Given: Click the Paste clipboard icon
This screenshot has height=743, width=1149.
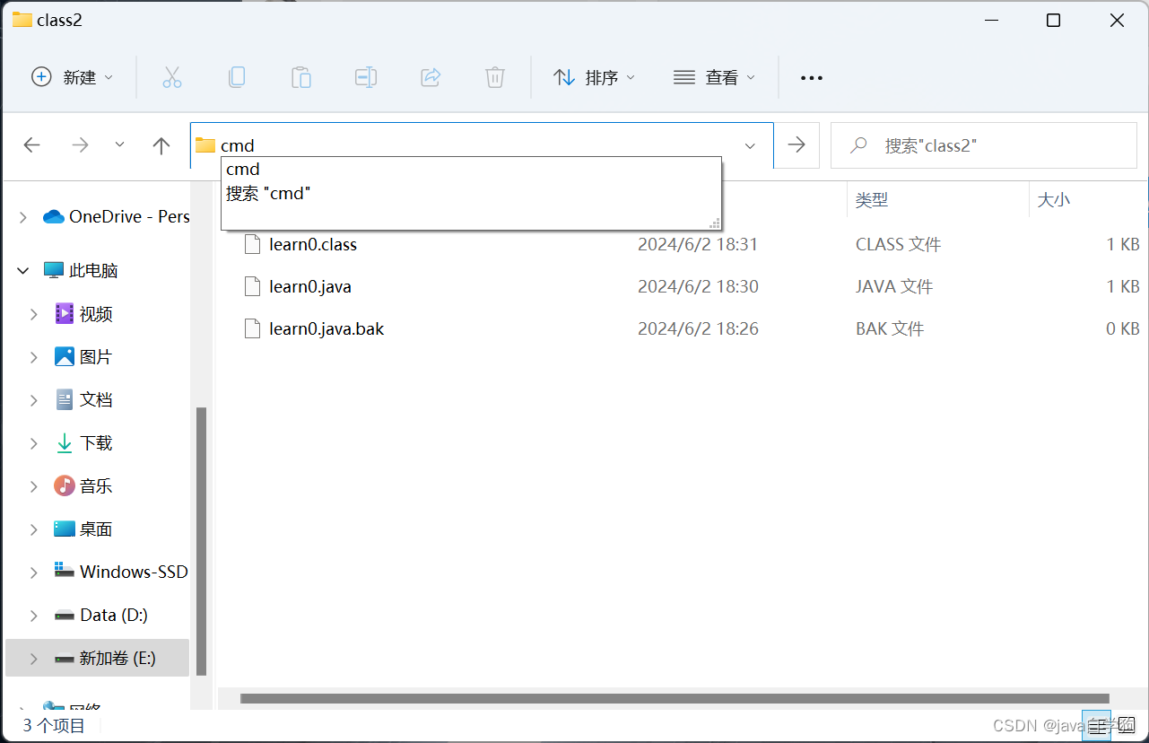Looking at the screenshot, I should tap(301, 77).
